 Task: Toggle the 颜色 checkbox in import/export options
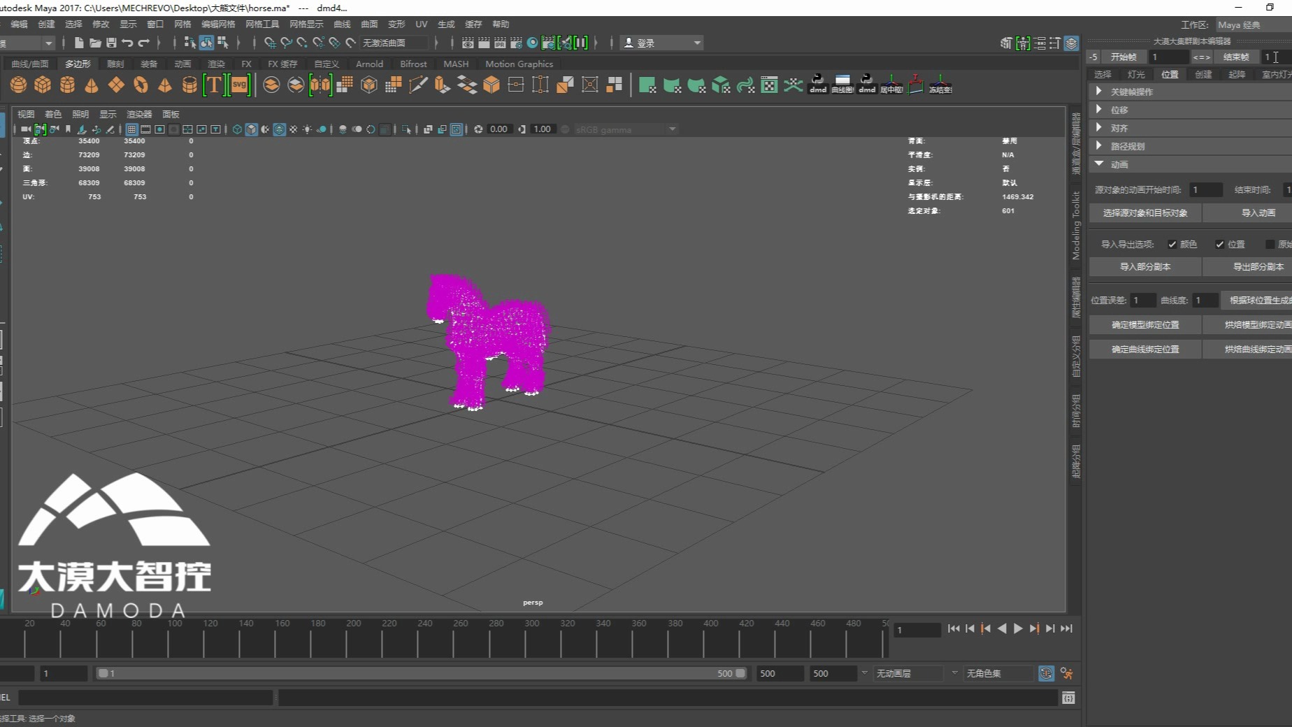pyautogui.click(x=1172, y=244)
